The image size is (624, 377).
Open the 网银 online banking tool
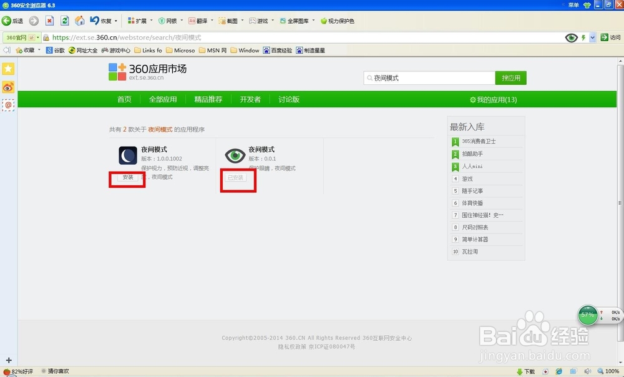coord(167,21)
